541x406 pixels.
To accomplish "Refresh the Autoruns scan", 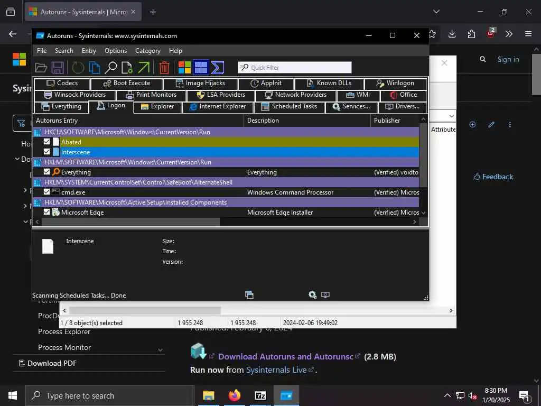I will pyautogui.click(x=78, y=68).
